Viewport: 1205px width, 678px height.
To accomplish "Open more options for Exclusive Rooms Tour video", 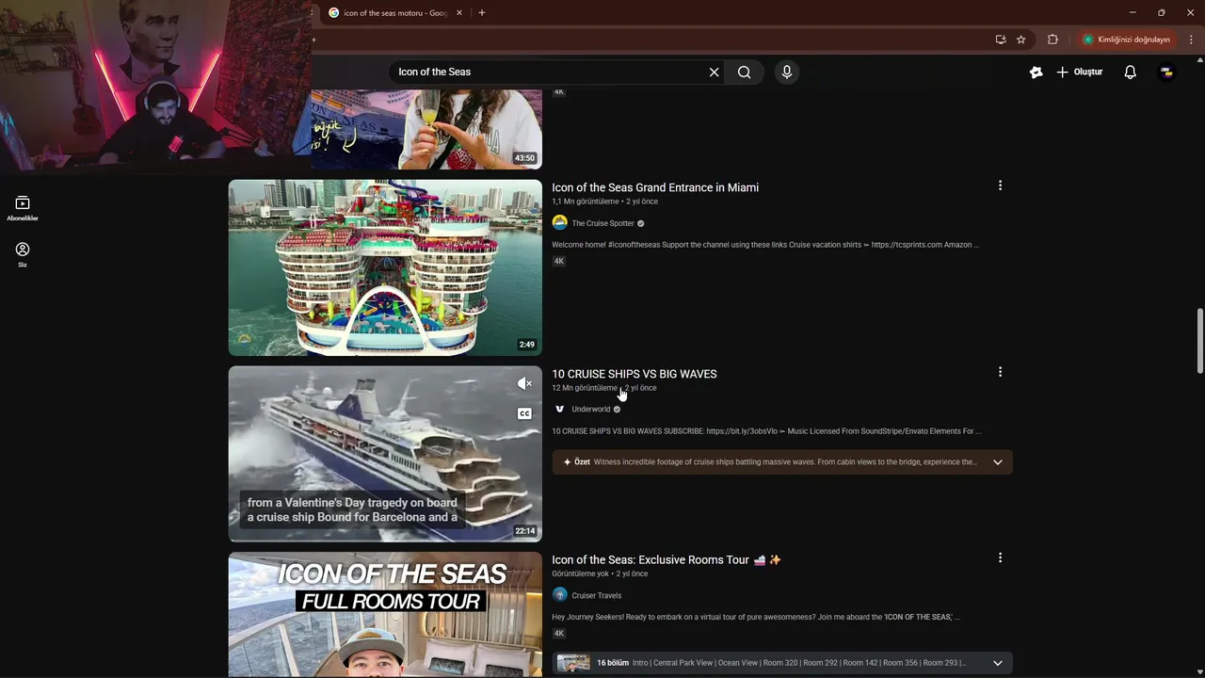I will click(x=1000, y=557).
